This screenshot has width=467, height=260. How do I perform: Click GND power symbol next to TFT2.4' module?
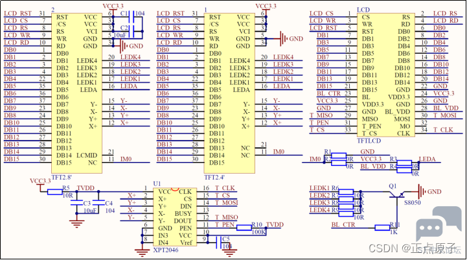(x=284, y=38)
